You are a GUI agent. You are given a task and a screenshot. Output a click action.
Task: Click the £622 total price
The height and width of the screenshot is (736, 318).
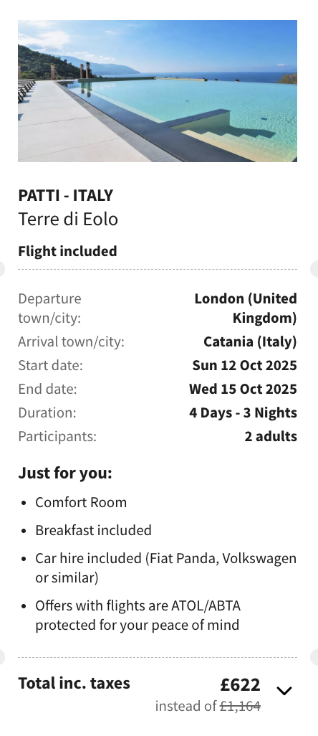(240, 685)
